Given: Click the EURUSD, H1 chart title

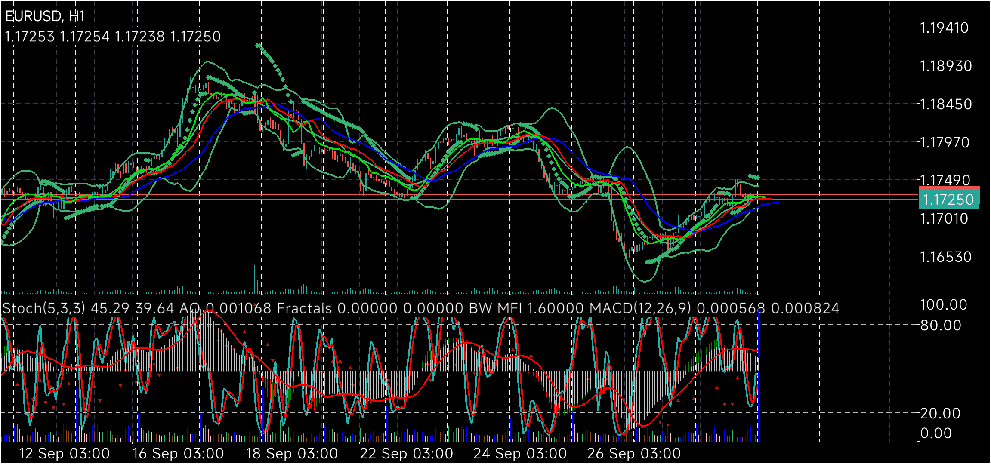Looking at the screenshot, I should coord(45,16).
